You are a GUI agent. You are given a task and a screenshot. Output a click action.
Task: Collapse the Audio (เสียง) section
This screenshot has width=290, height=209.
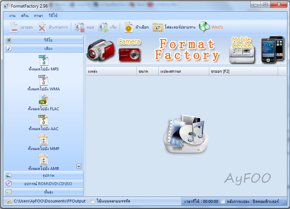pos(44,48)
